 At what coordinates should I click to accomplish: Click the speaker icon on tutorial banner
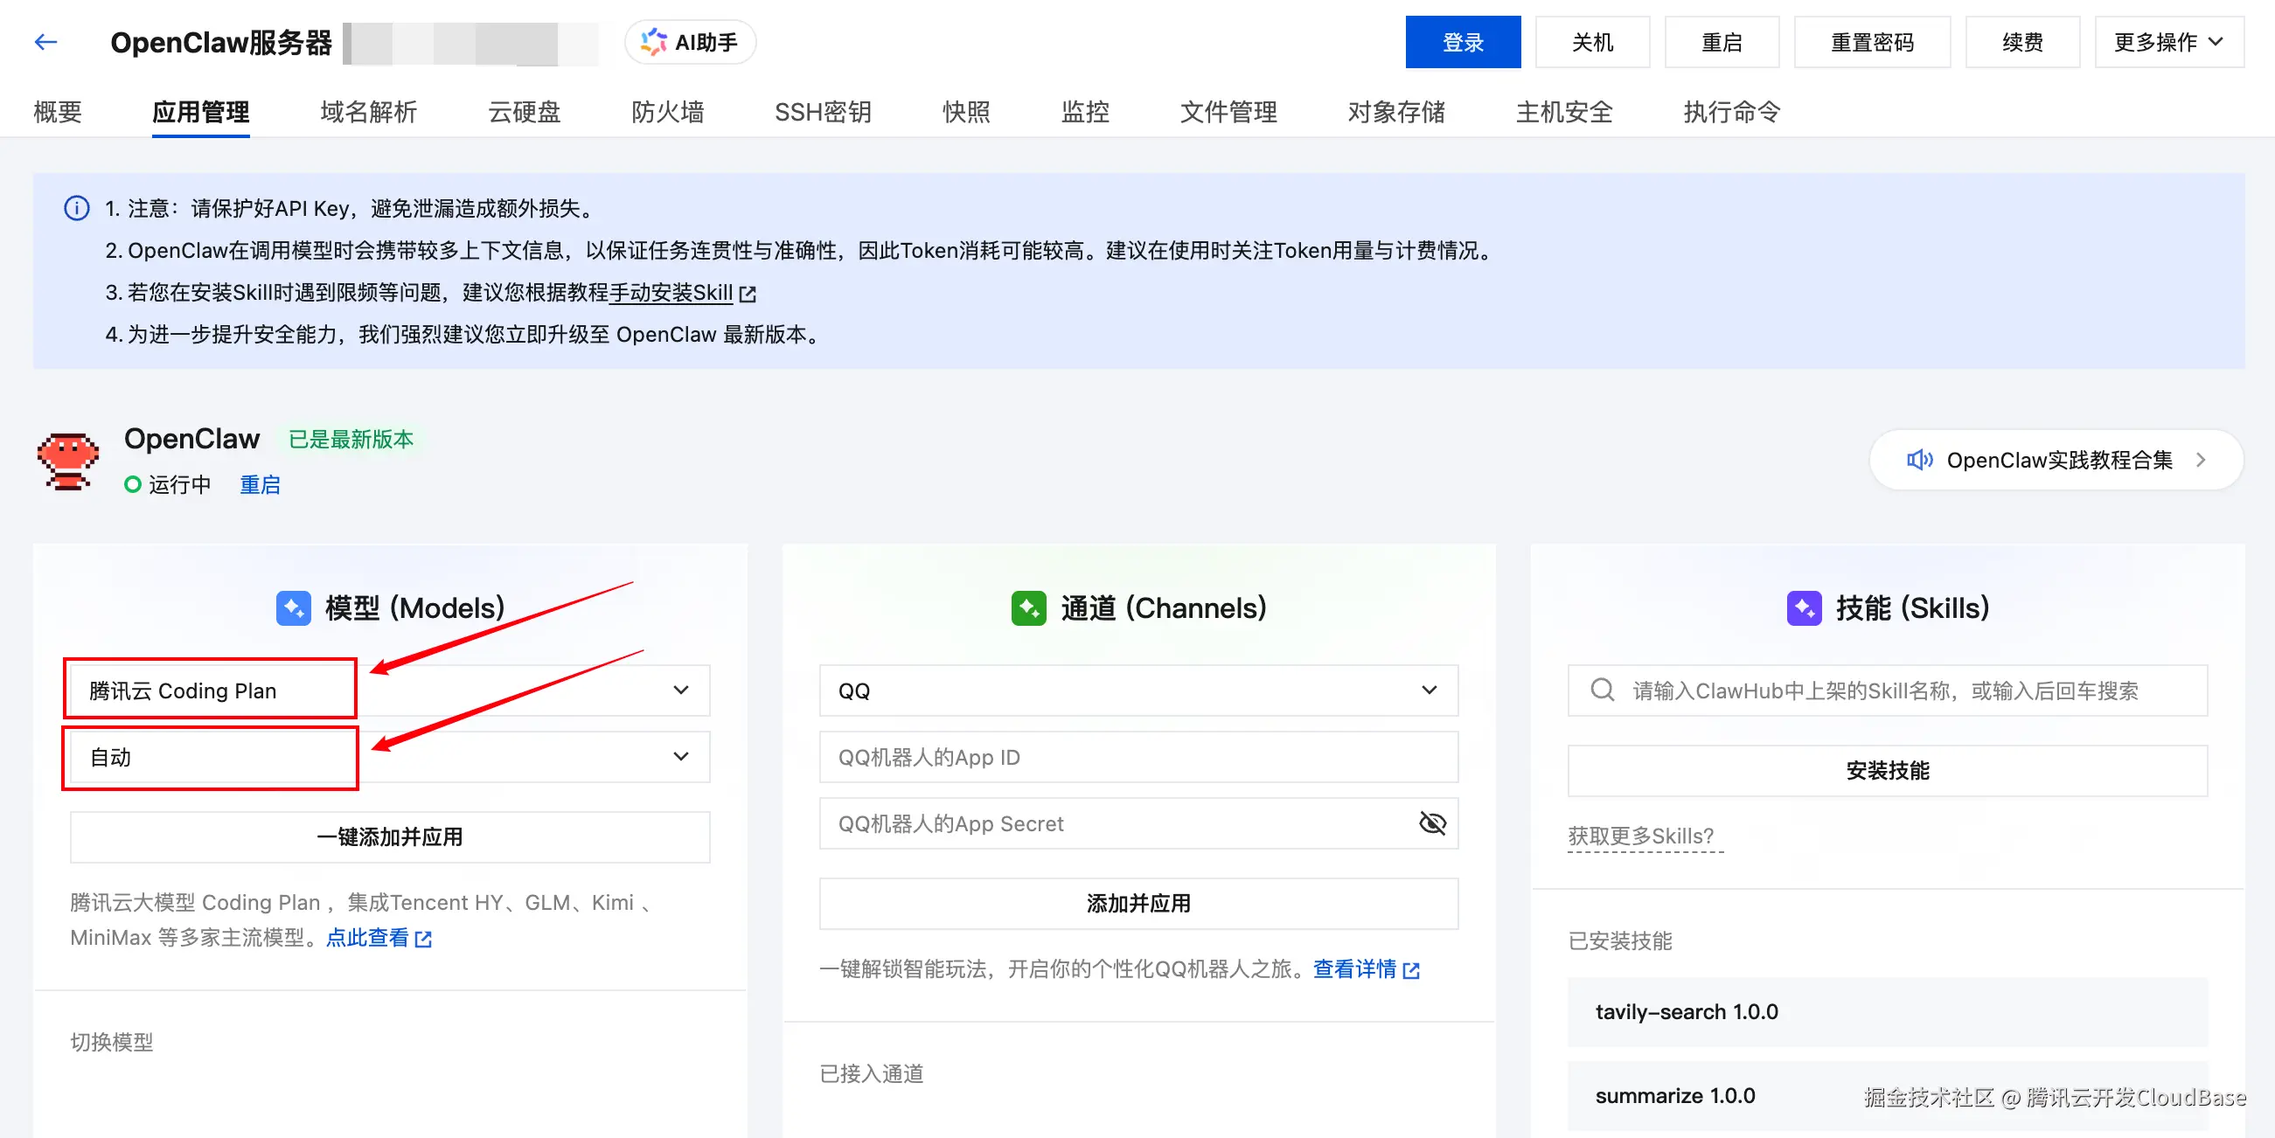coord(1918,460)
